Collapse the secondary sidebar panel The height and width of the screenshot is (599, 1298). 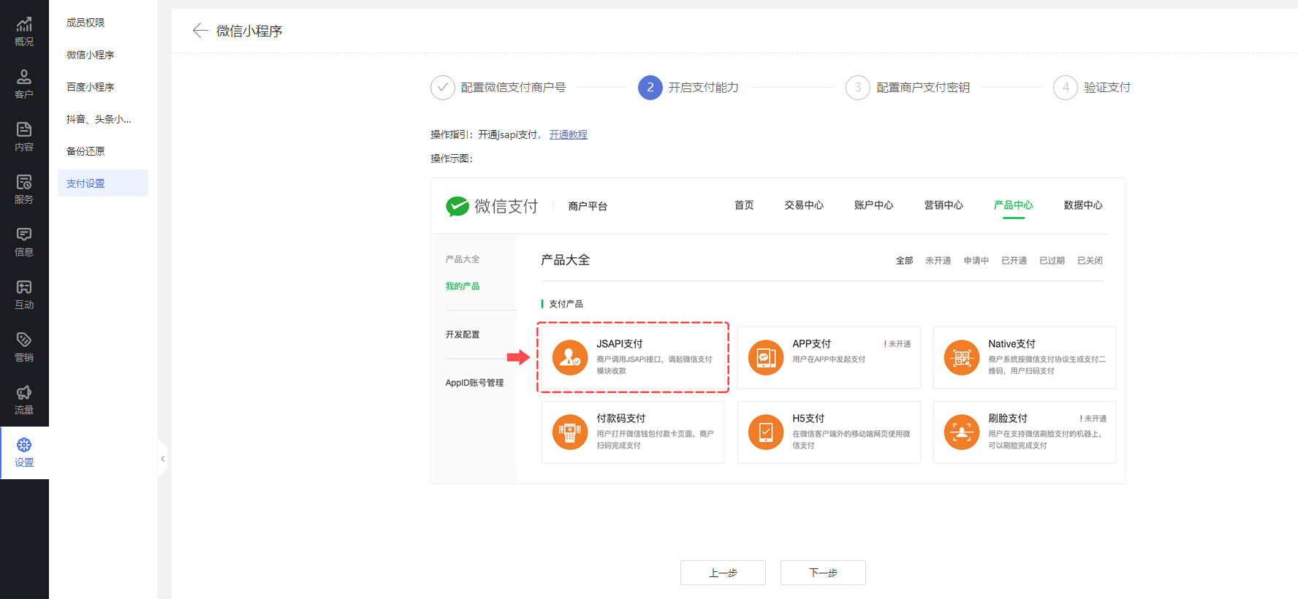click(162, 459)
